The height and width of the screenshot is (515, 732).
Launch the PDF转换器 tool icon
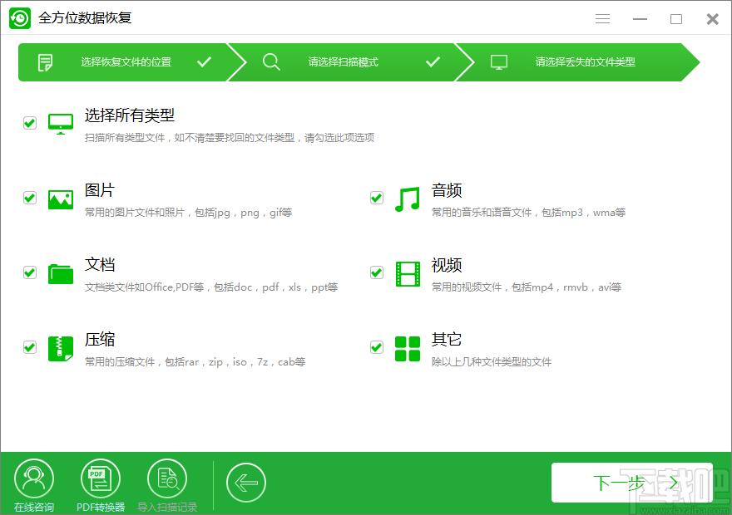(101, 478)
